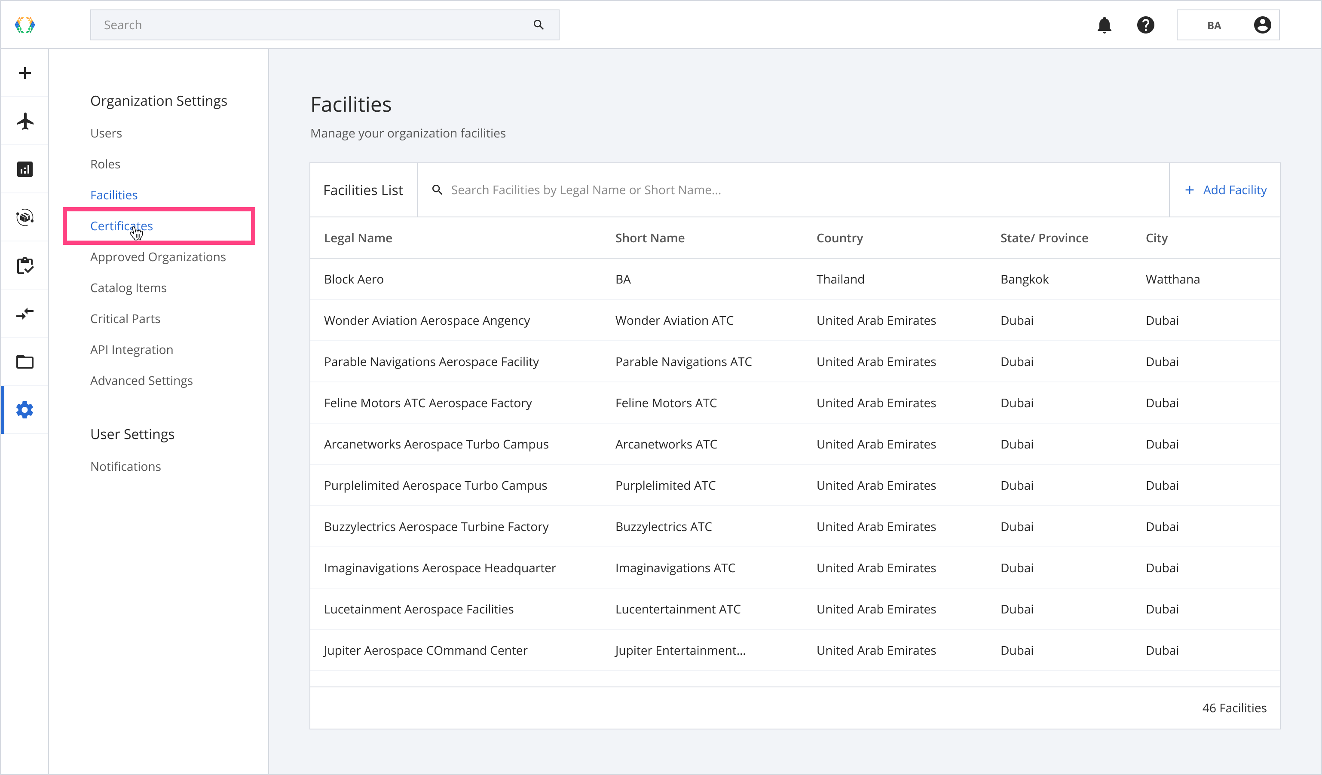Open the clipboard checklist icon in sidebar

tap(24, 265)
